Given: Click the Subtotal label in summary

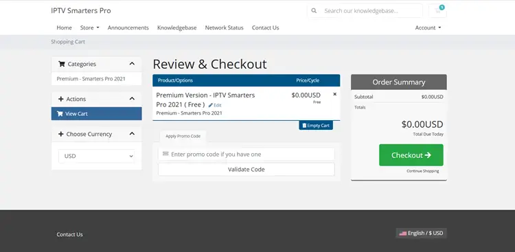Looking at the screenshot, I should (x=363, y=97).
